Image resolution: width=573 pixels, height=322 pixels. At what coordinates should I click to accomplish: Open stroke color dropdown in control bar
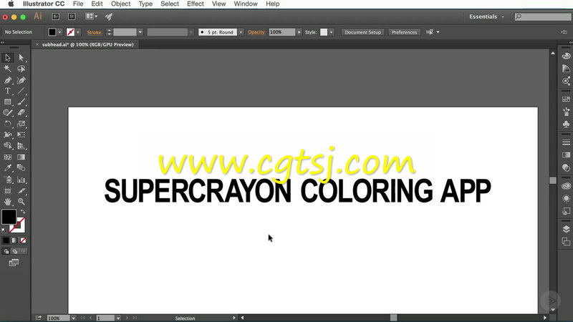click(78, 32)
